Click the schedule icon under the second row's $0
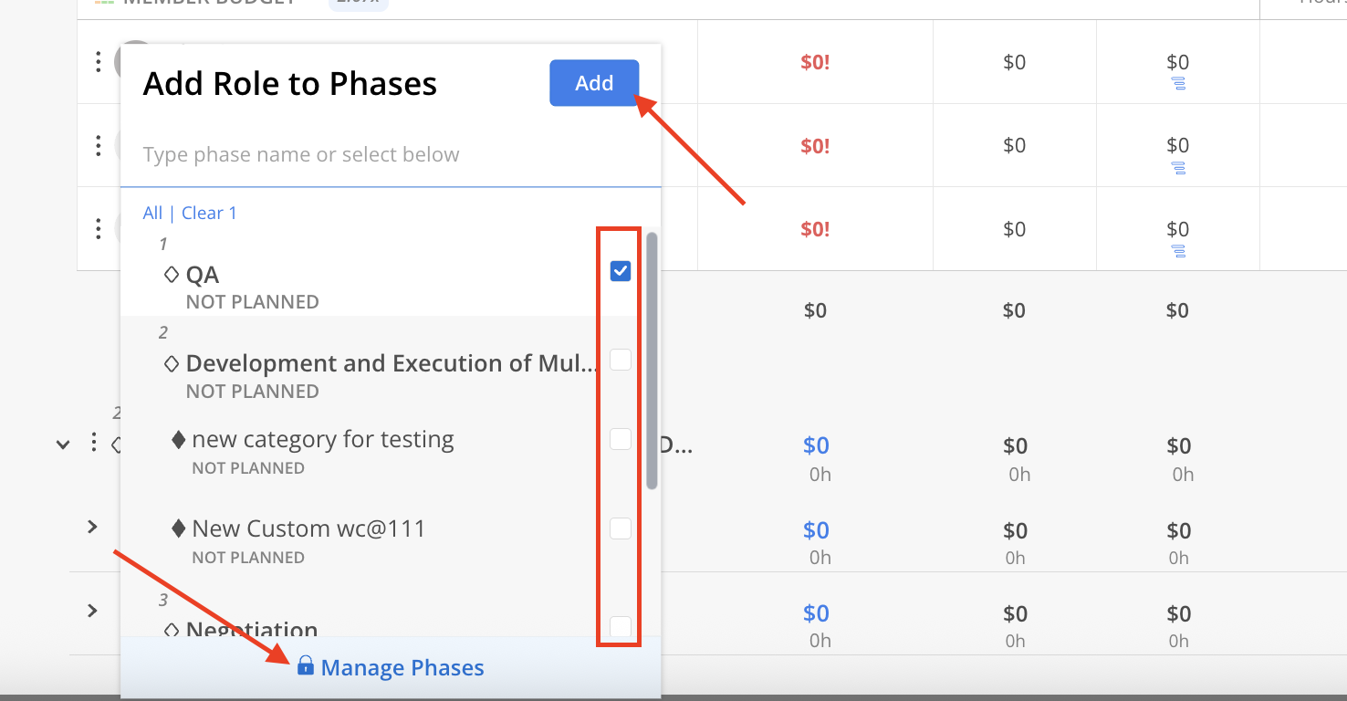This screenshot has height=701, width=1347. coord(1178,168)
